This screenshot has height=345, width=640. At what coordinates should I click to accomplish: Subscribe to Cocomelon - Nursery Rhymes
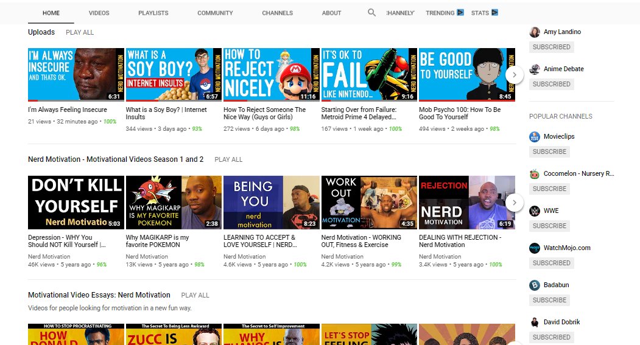tap(549, 189)
